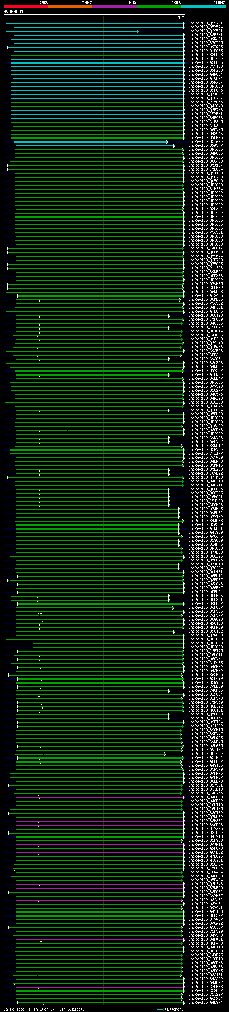Select UniRef100_Q6PYX5 label
Screen dimensions: 229x1012
[x=205, y=130]
